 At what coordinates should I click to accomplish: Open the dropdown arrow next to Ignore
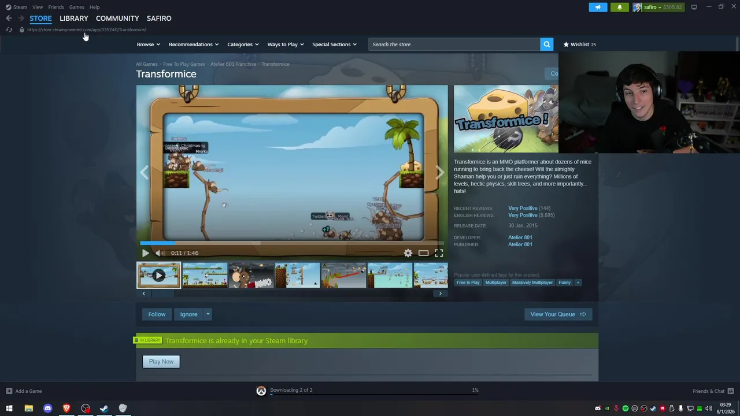coord(208,314)
